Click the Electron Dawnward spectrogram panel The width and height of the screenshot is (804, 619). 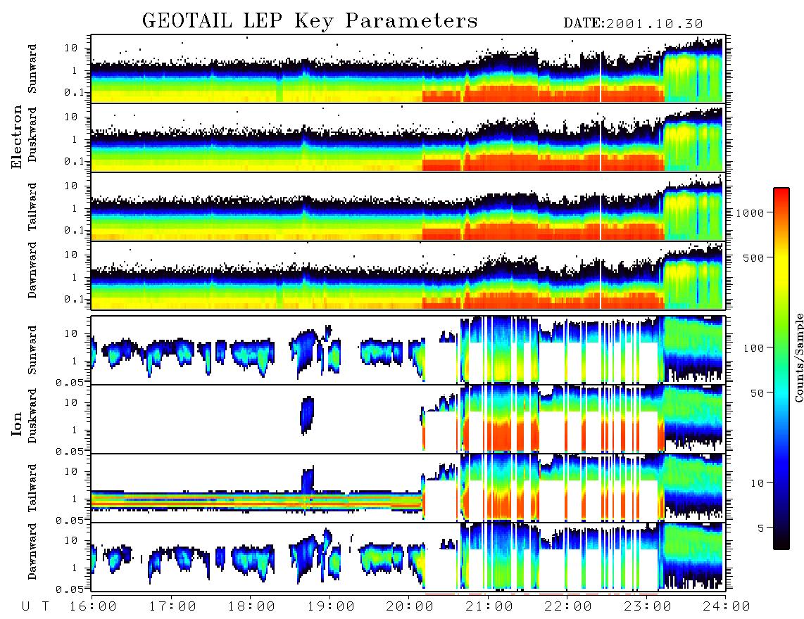click(x=408, y=275)
